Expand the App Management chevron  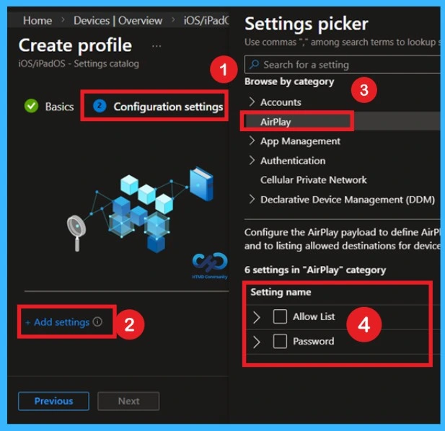point(252,141)
